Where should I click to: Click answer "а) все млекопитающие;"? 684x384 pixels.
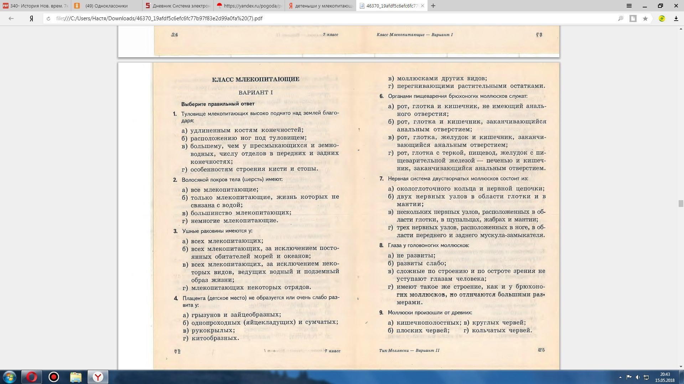(220, 190)
